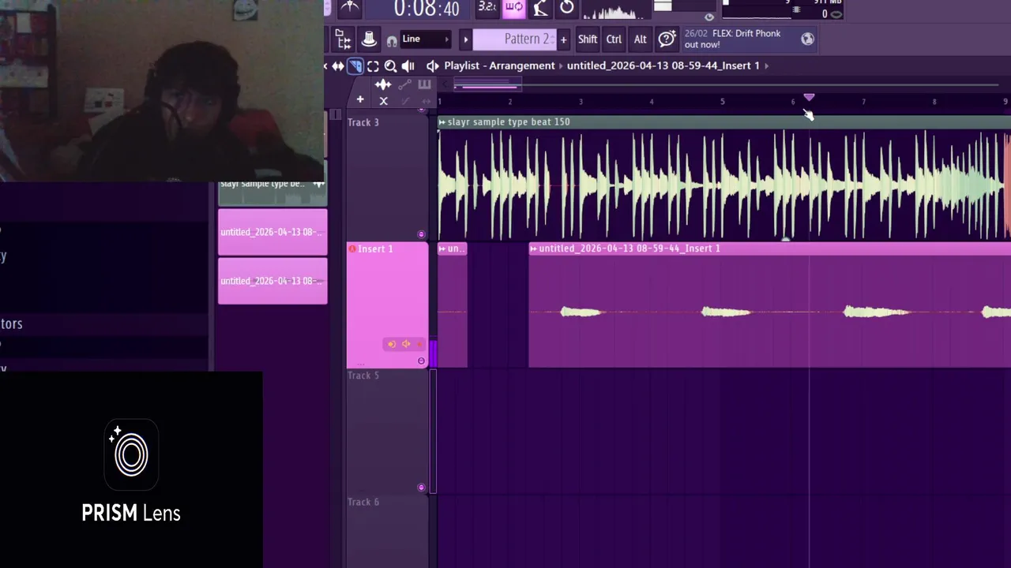Open the short 'un..' clip menu

click(442, 249)
